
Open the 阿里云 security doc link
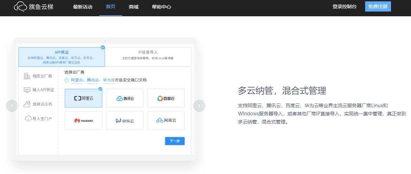(x=77, y=80)
